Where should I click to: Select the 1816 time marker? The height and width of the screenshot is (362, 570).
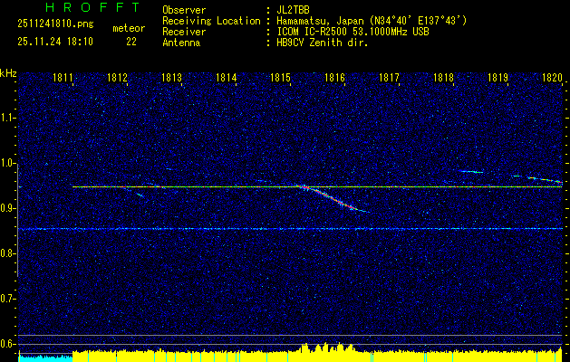[334, 79]
